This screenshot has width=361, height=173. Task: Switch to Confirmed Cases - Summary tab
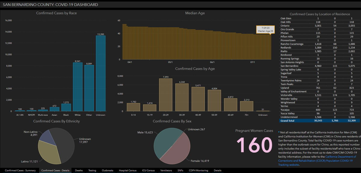(x=20, y=171)
